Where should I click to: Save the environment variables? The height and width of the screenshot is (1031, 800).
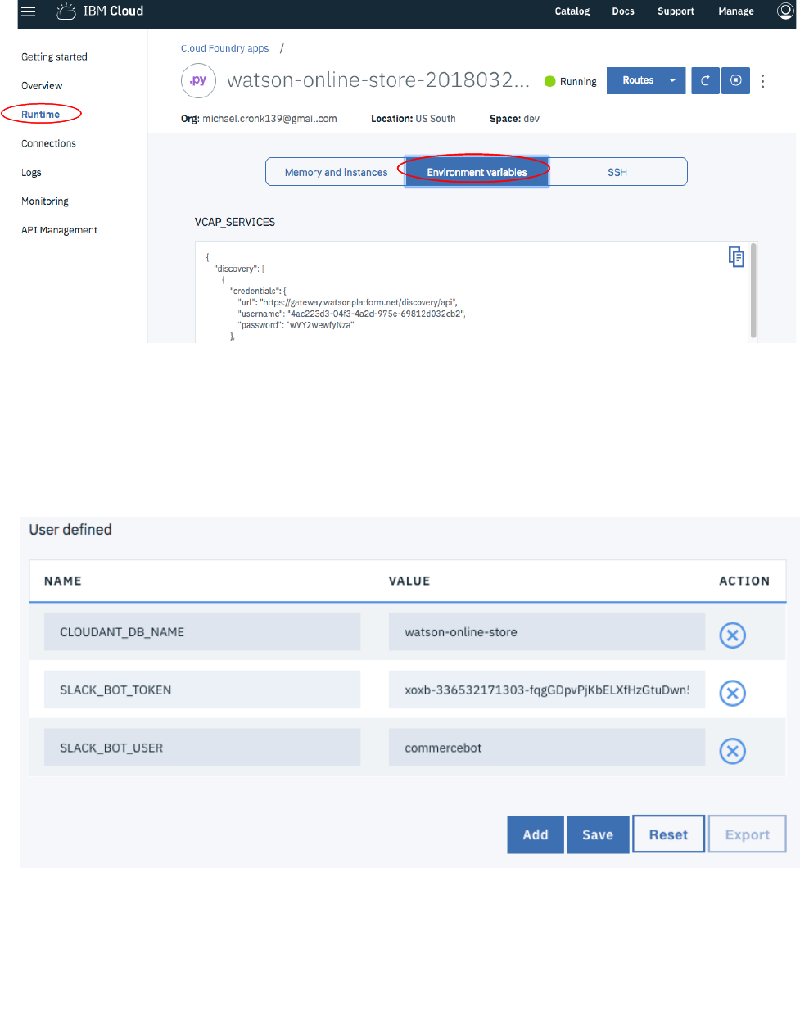click(598, 834)
